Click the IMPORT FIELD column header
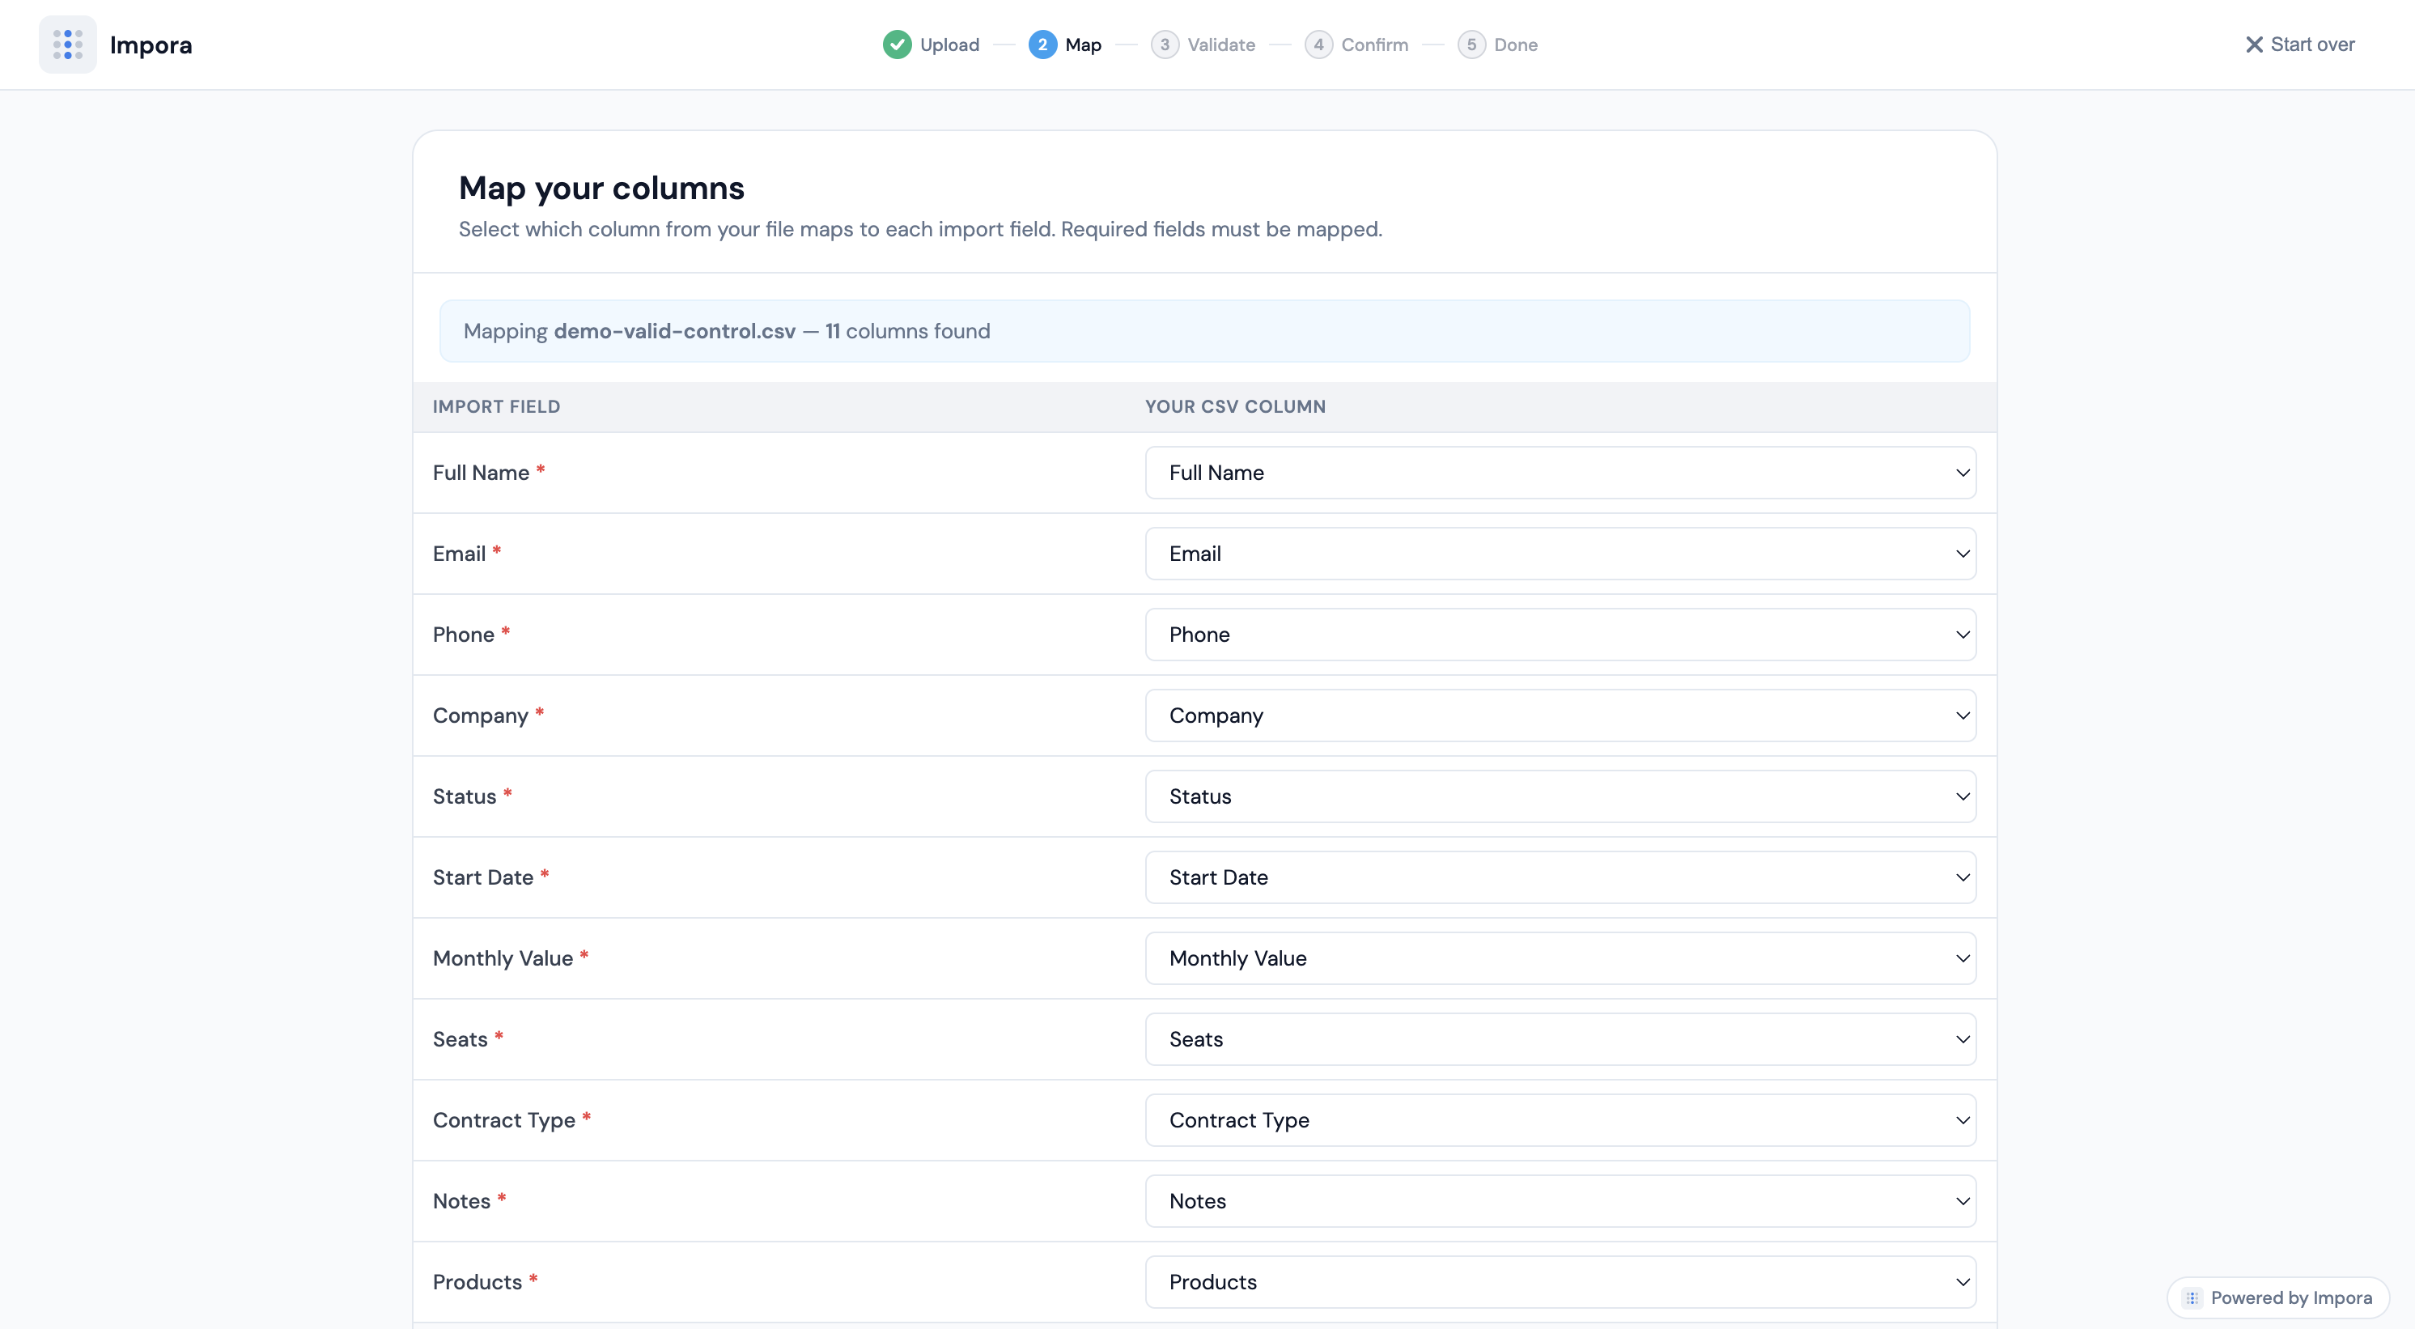The height and width of the screenshot is (1329, 2415). click(496, 407)
